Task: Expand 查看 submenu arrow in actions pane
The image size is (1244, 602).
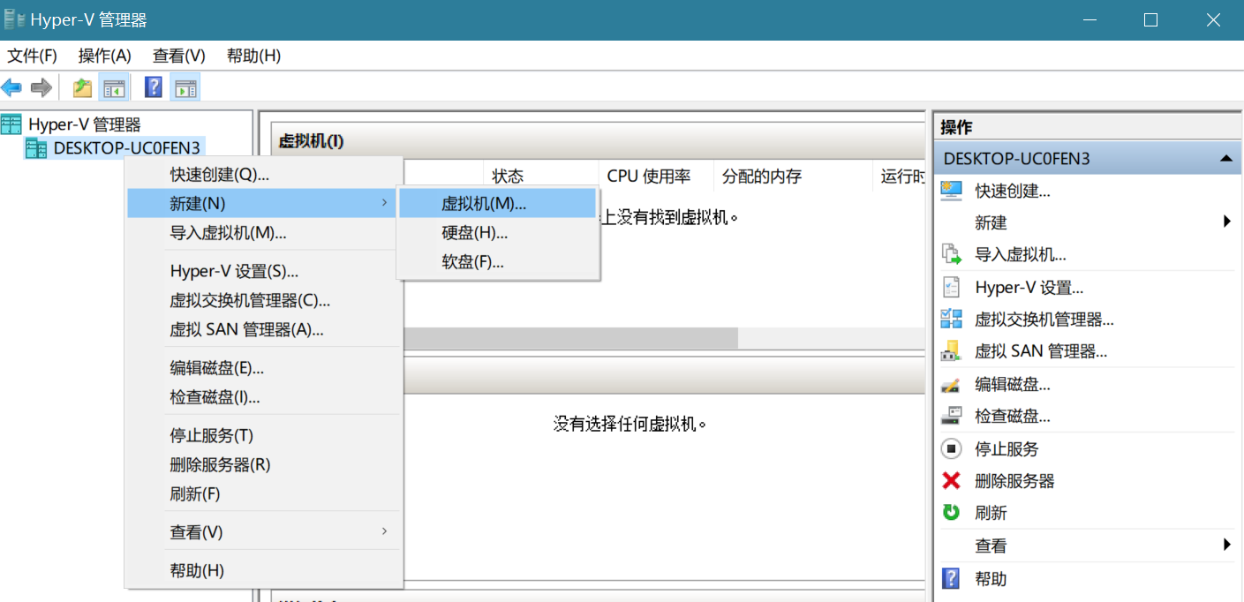Action: tap(1226, 546)
